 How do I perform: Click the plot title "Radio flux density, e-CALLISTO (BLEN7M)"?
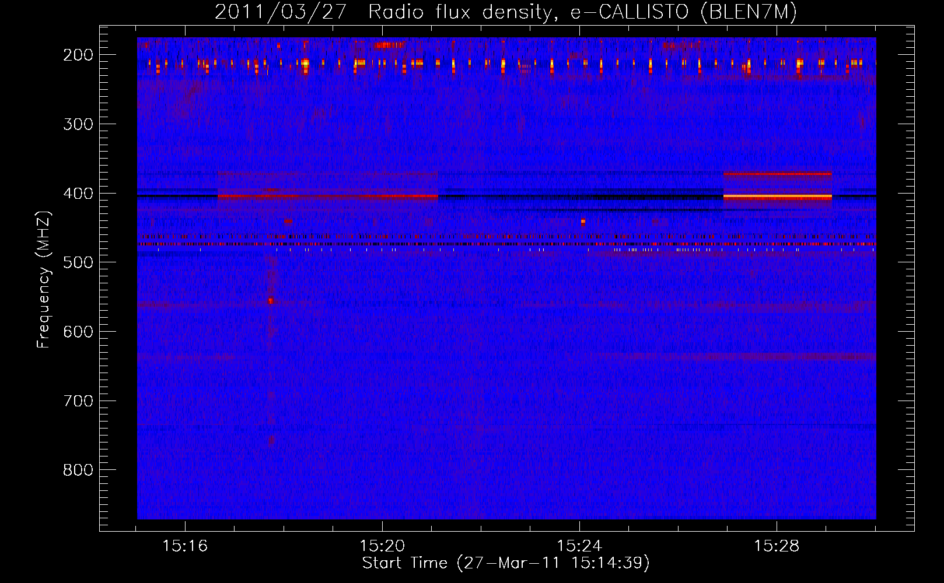pos(582,12)
